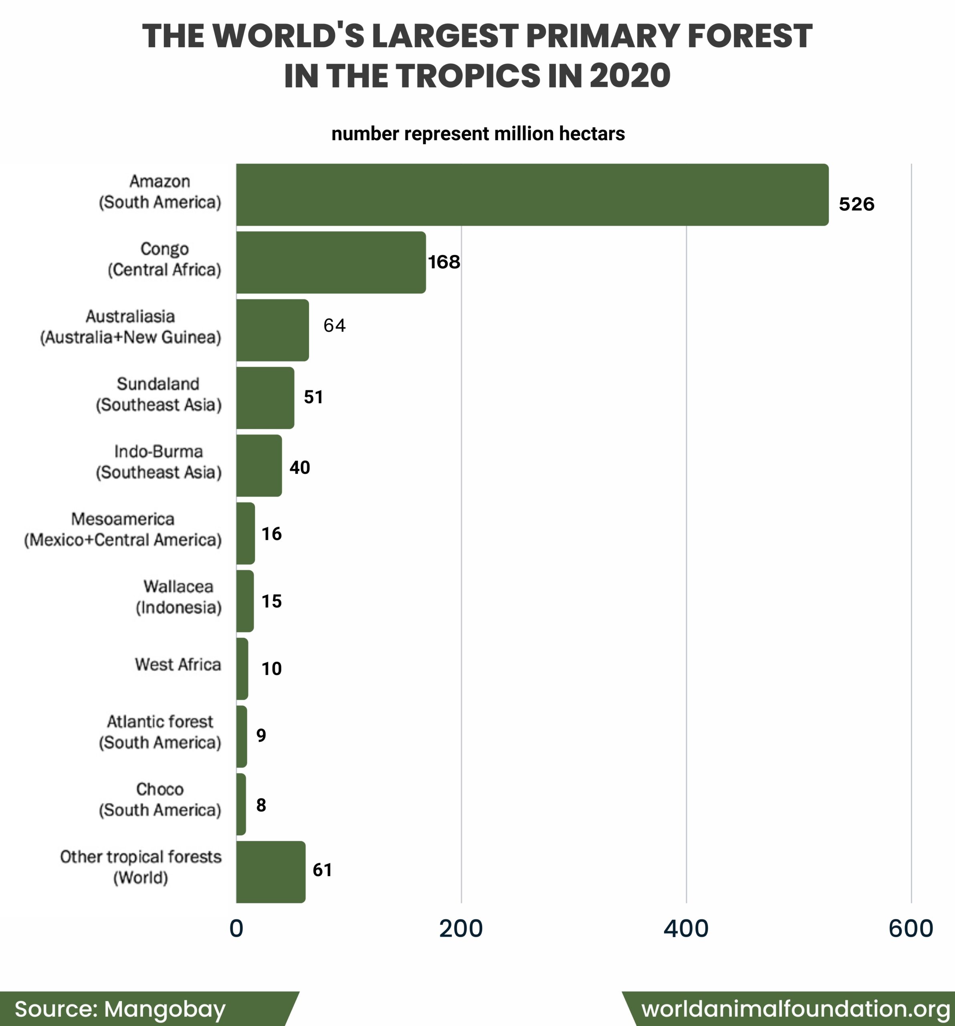Click the Other tropical forests bar

[x=271, y=872]
